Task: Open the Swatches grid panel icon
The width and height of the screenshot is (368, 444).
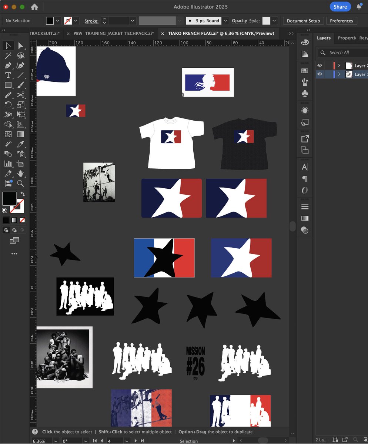Action: [305, 71]
